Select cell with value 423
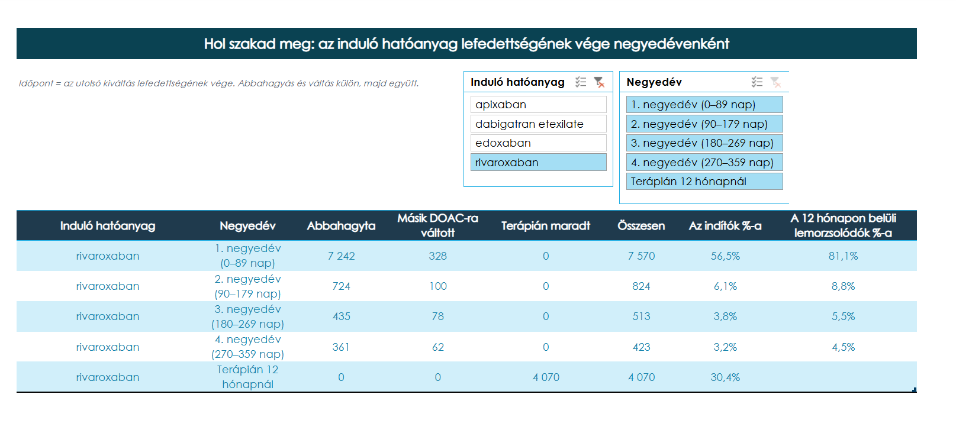 tap(641, 347)
